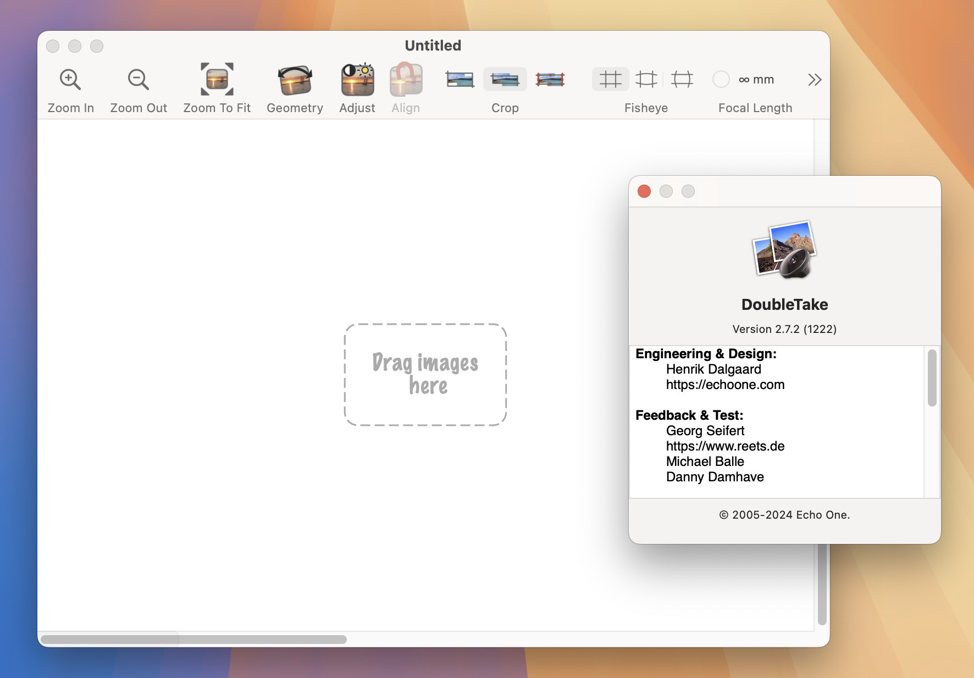
Task: Open the https://echoone.com link
Action: pos(725,385)
